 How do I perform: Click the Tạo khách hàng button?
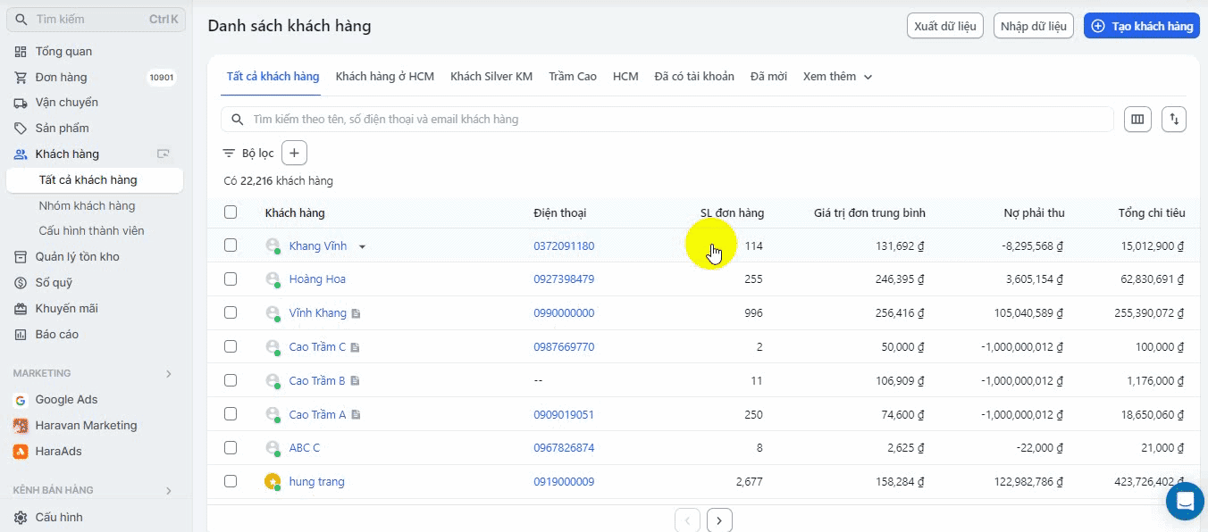click(1141, 26)
